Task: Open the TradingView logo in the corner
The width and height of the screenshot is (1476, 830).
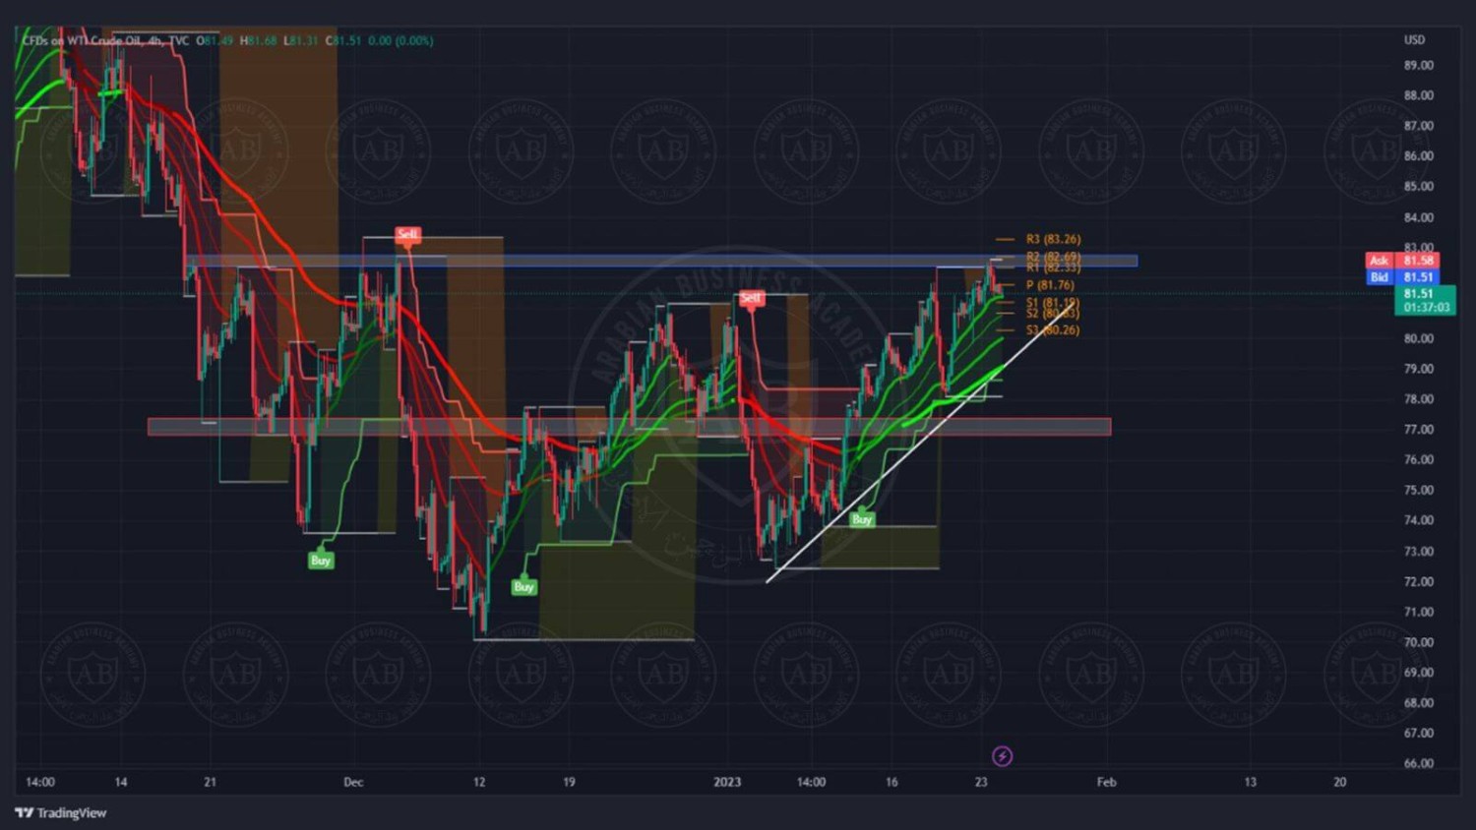Action: pyautogui.click(x=61, y=812)
